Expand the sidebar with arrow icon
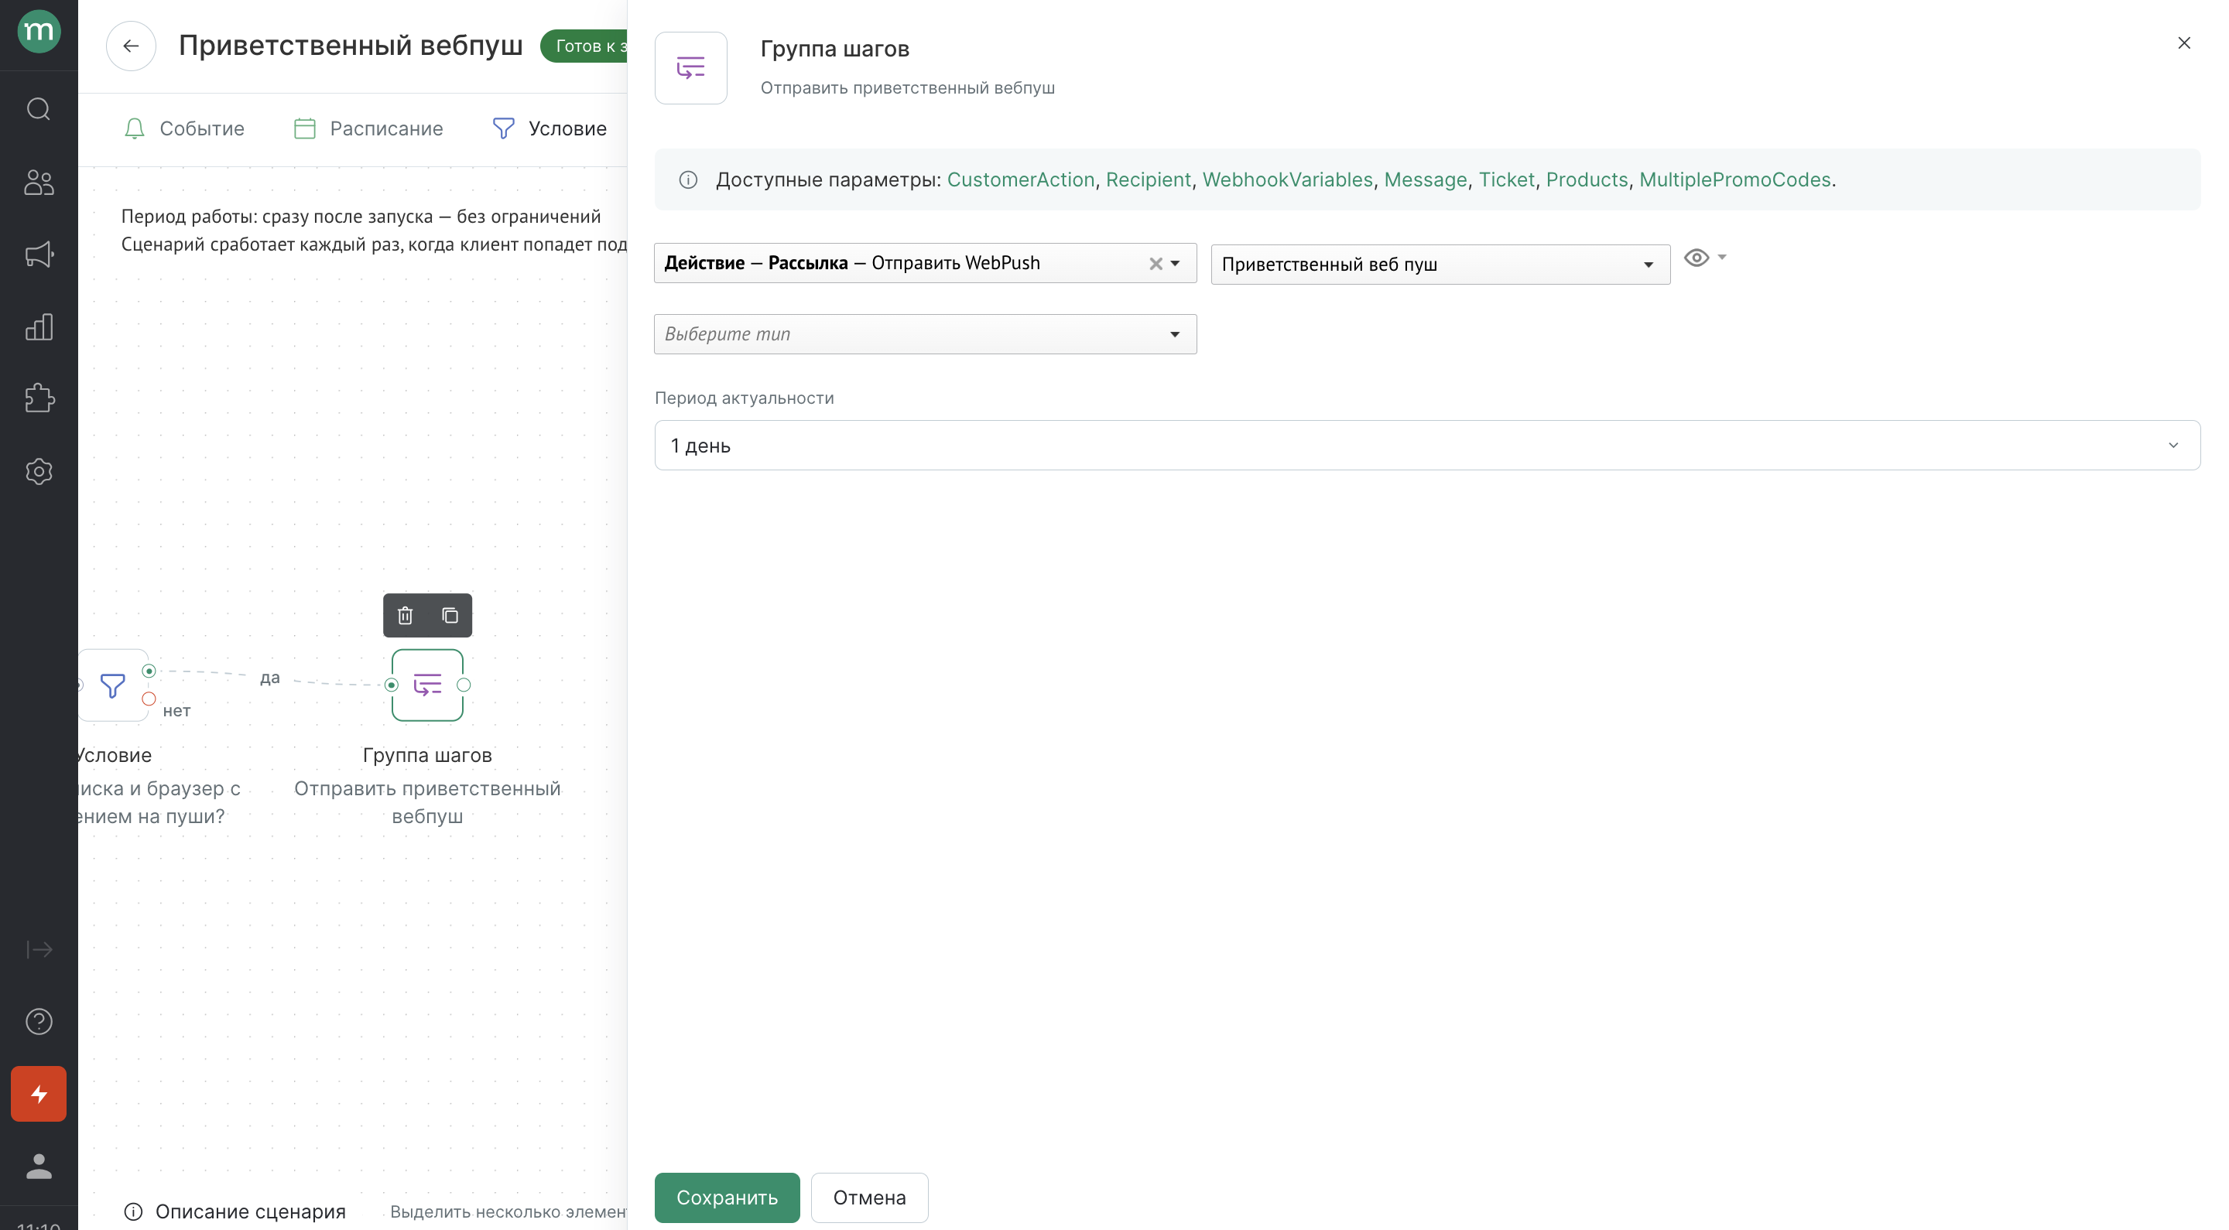This screenshot has height=1230, width=2229. point(39,950)
